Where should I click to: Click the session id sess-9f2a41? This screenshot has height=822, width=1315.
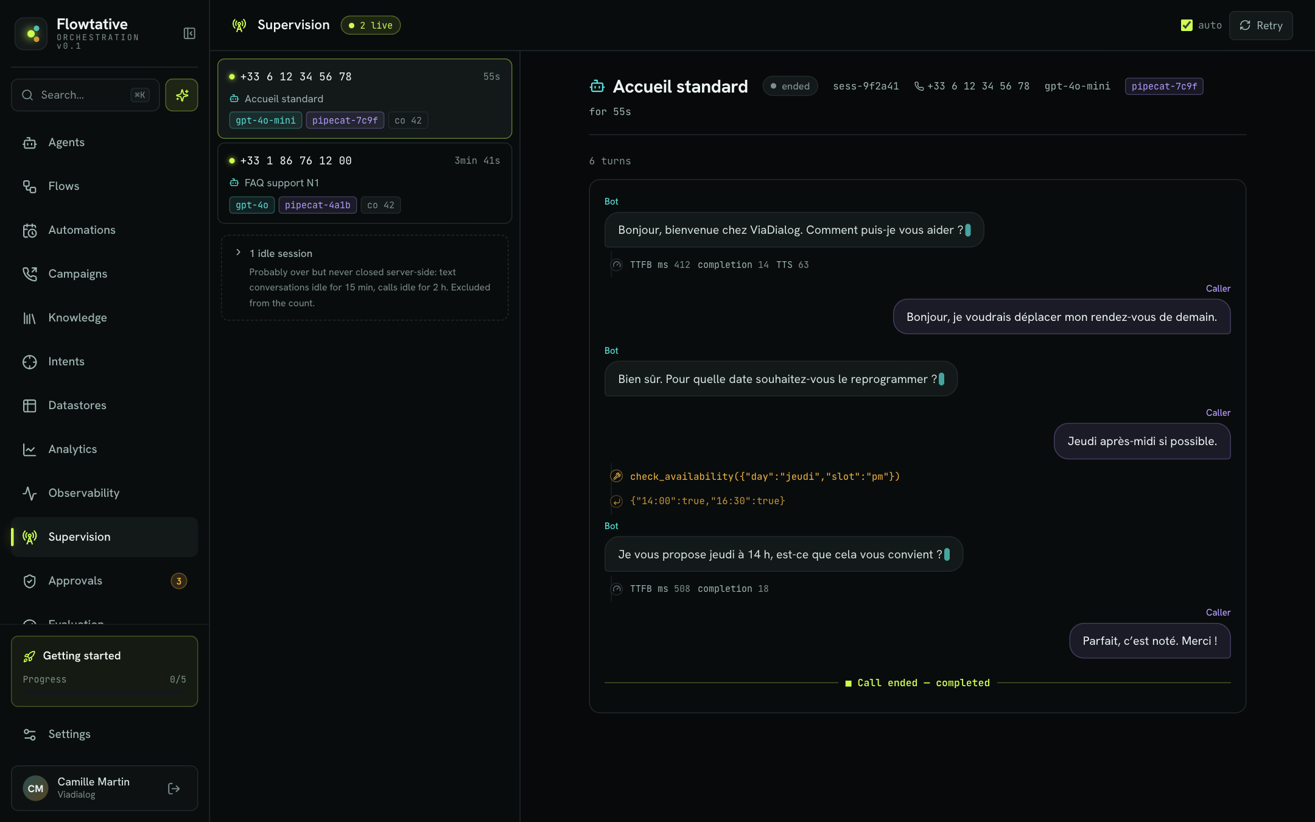click(x=866, y=86)
